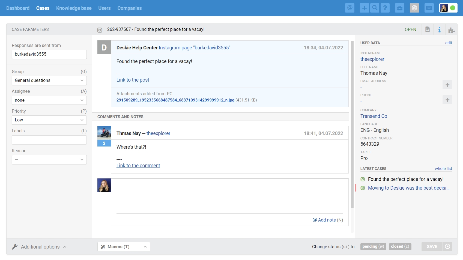Open the attached jpg file link

(175, 100)
